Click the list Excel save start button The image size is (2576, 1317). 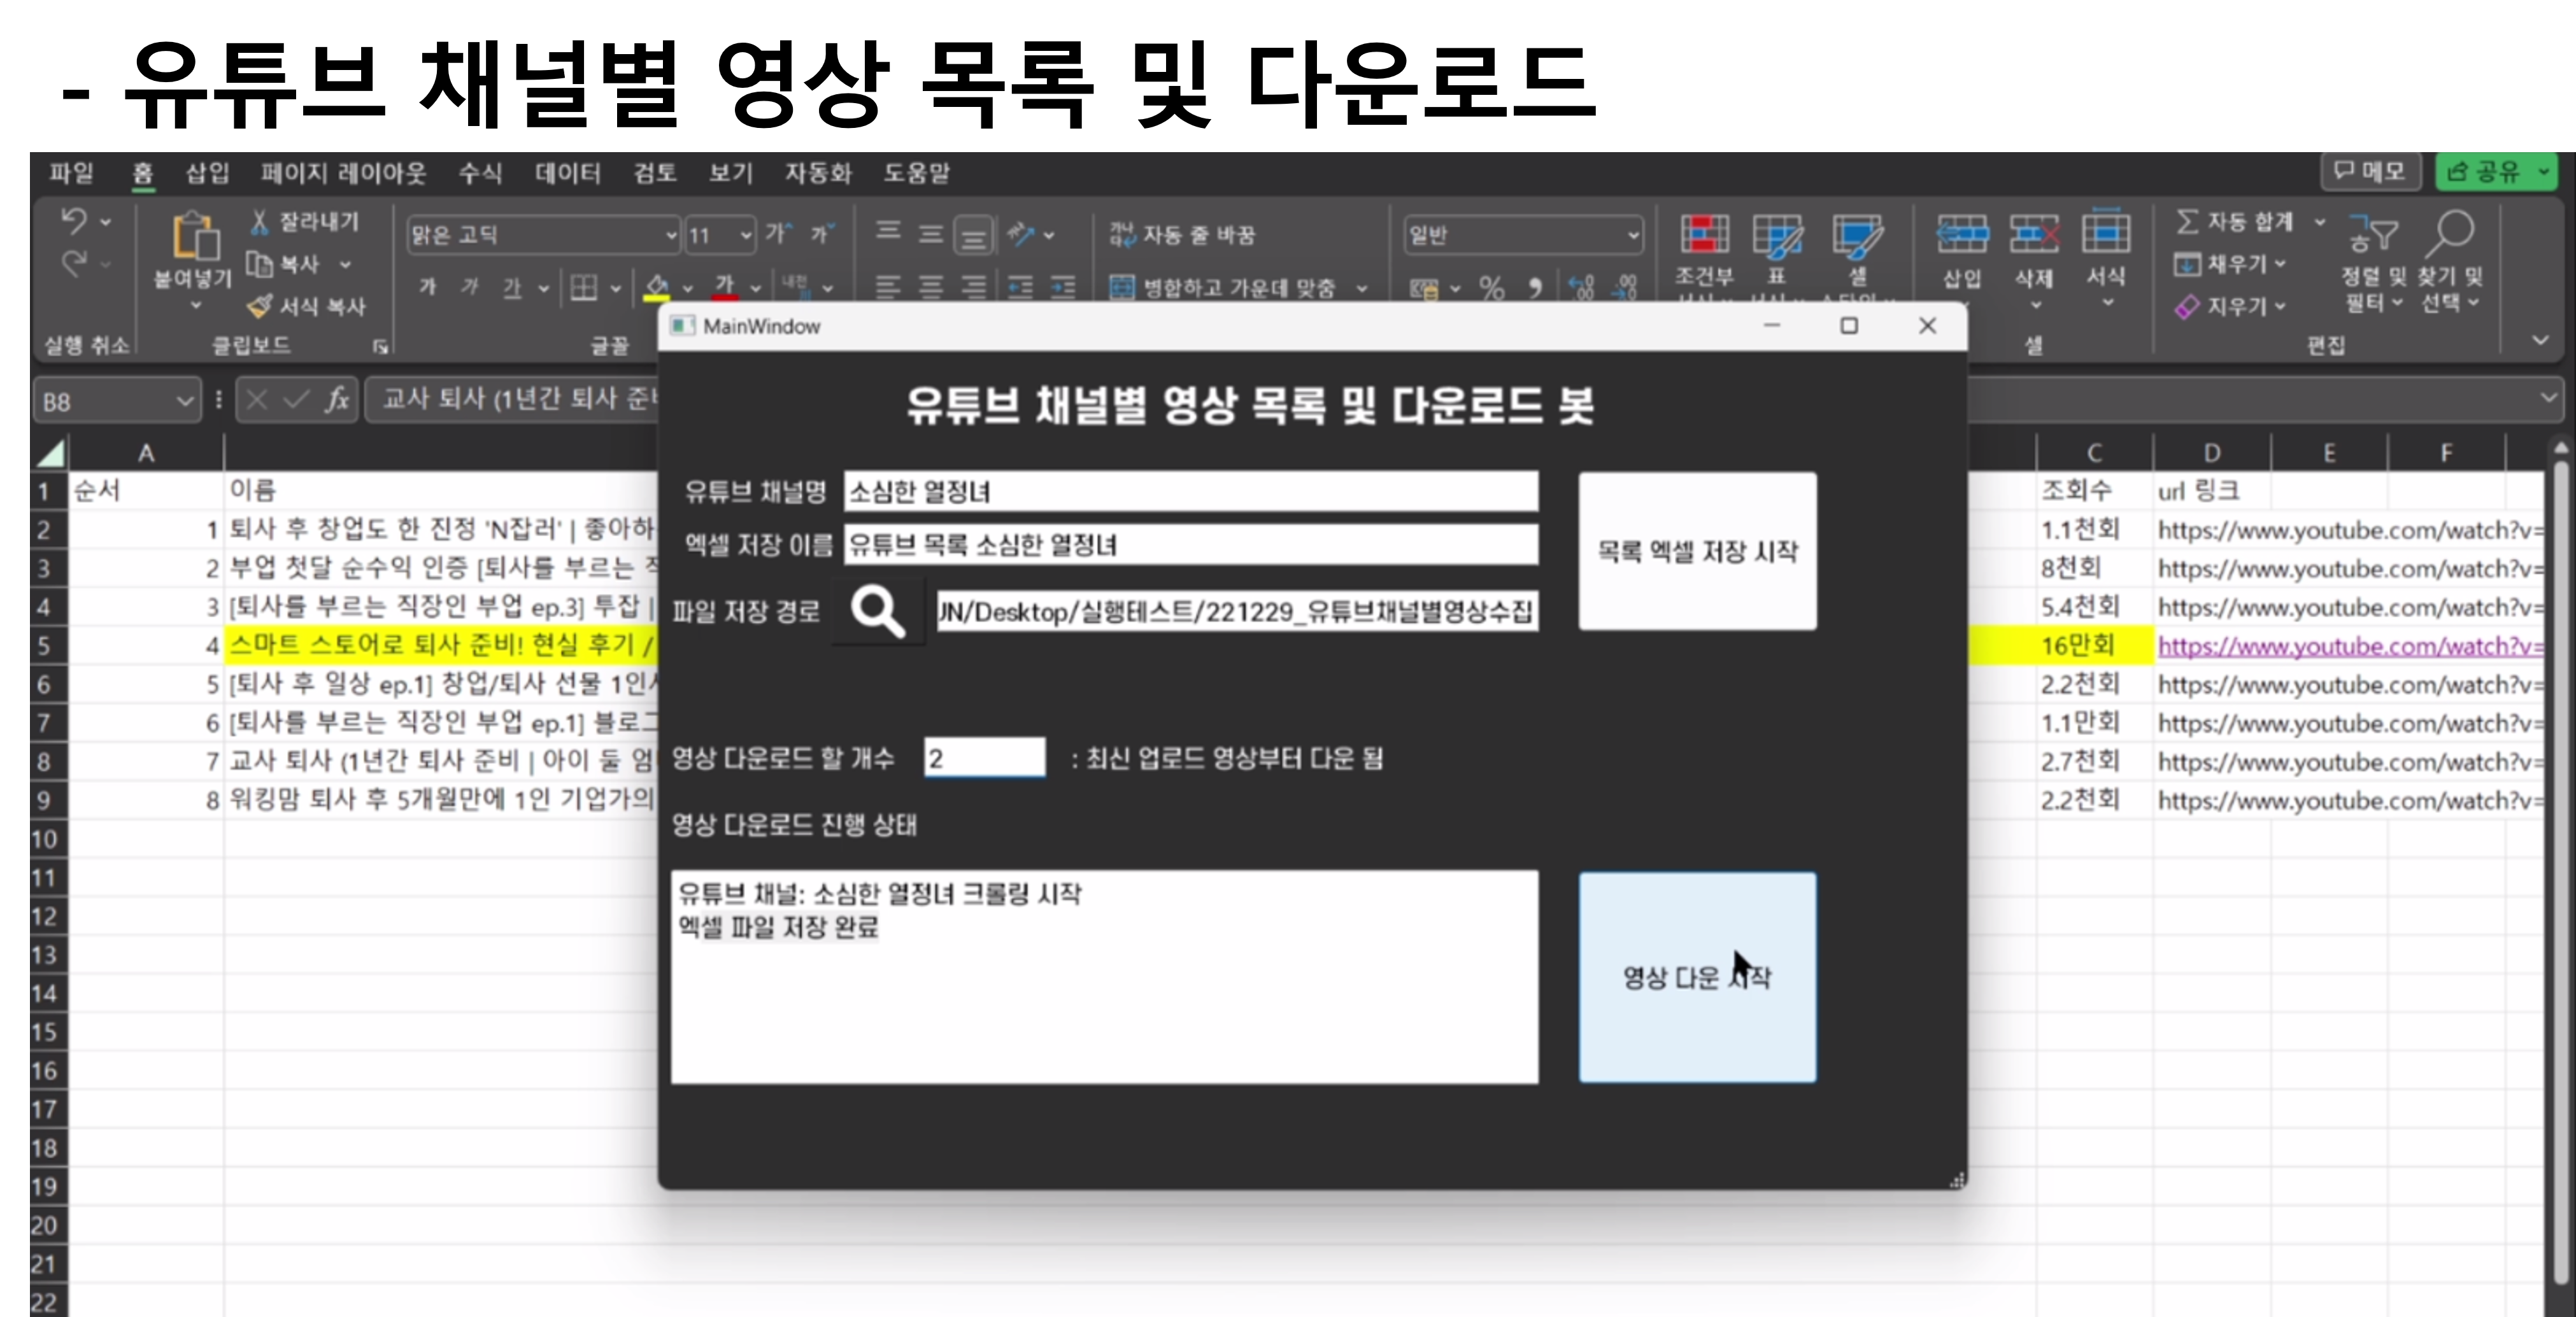click(x=1696, y=552)
